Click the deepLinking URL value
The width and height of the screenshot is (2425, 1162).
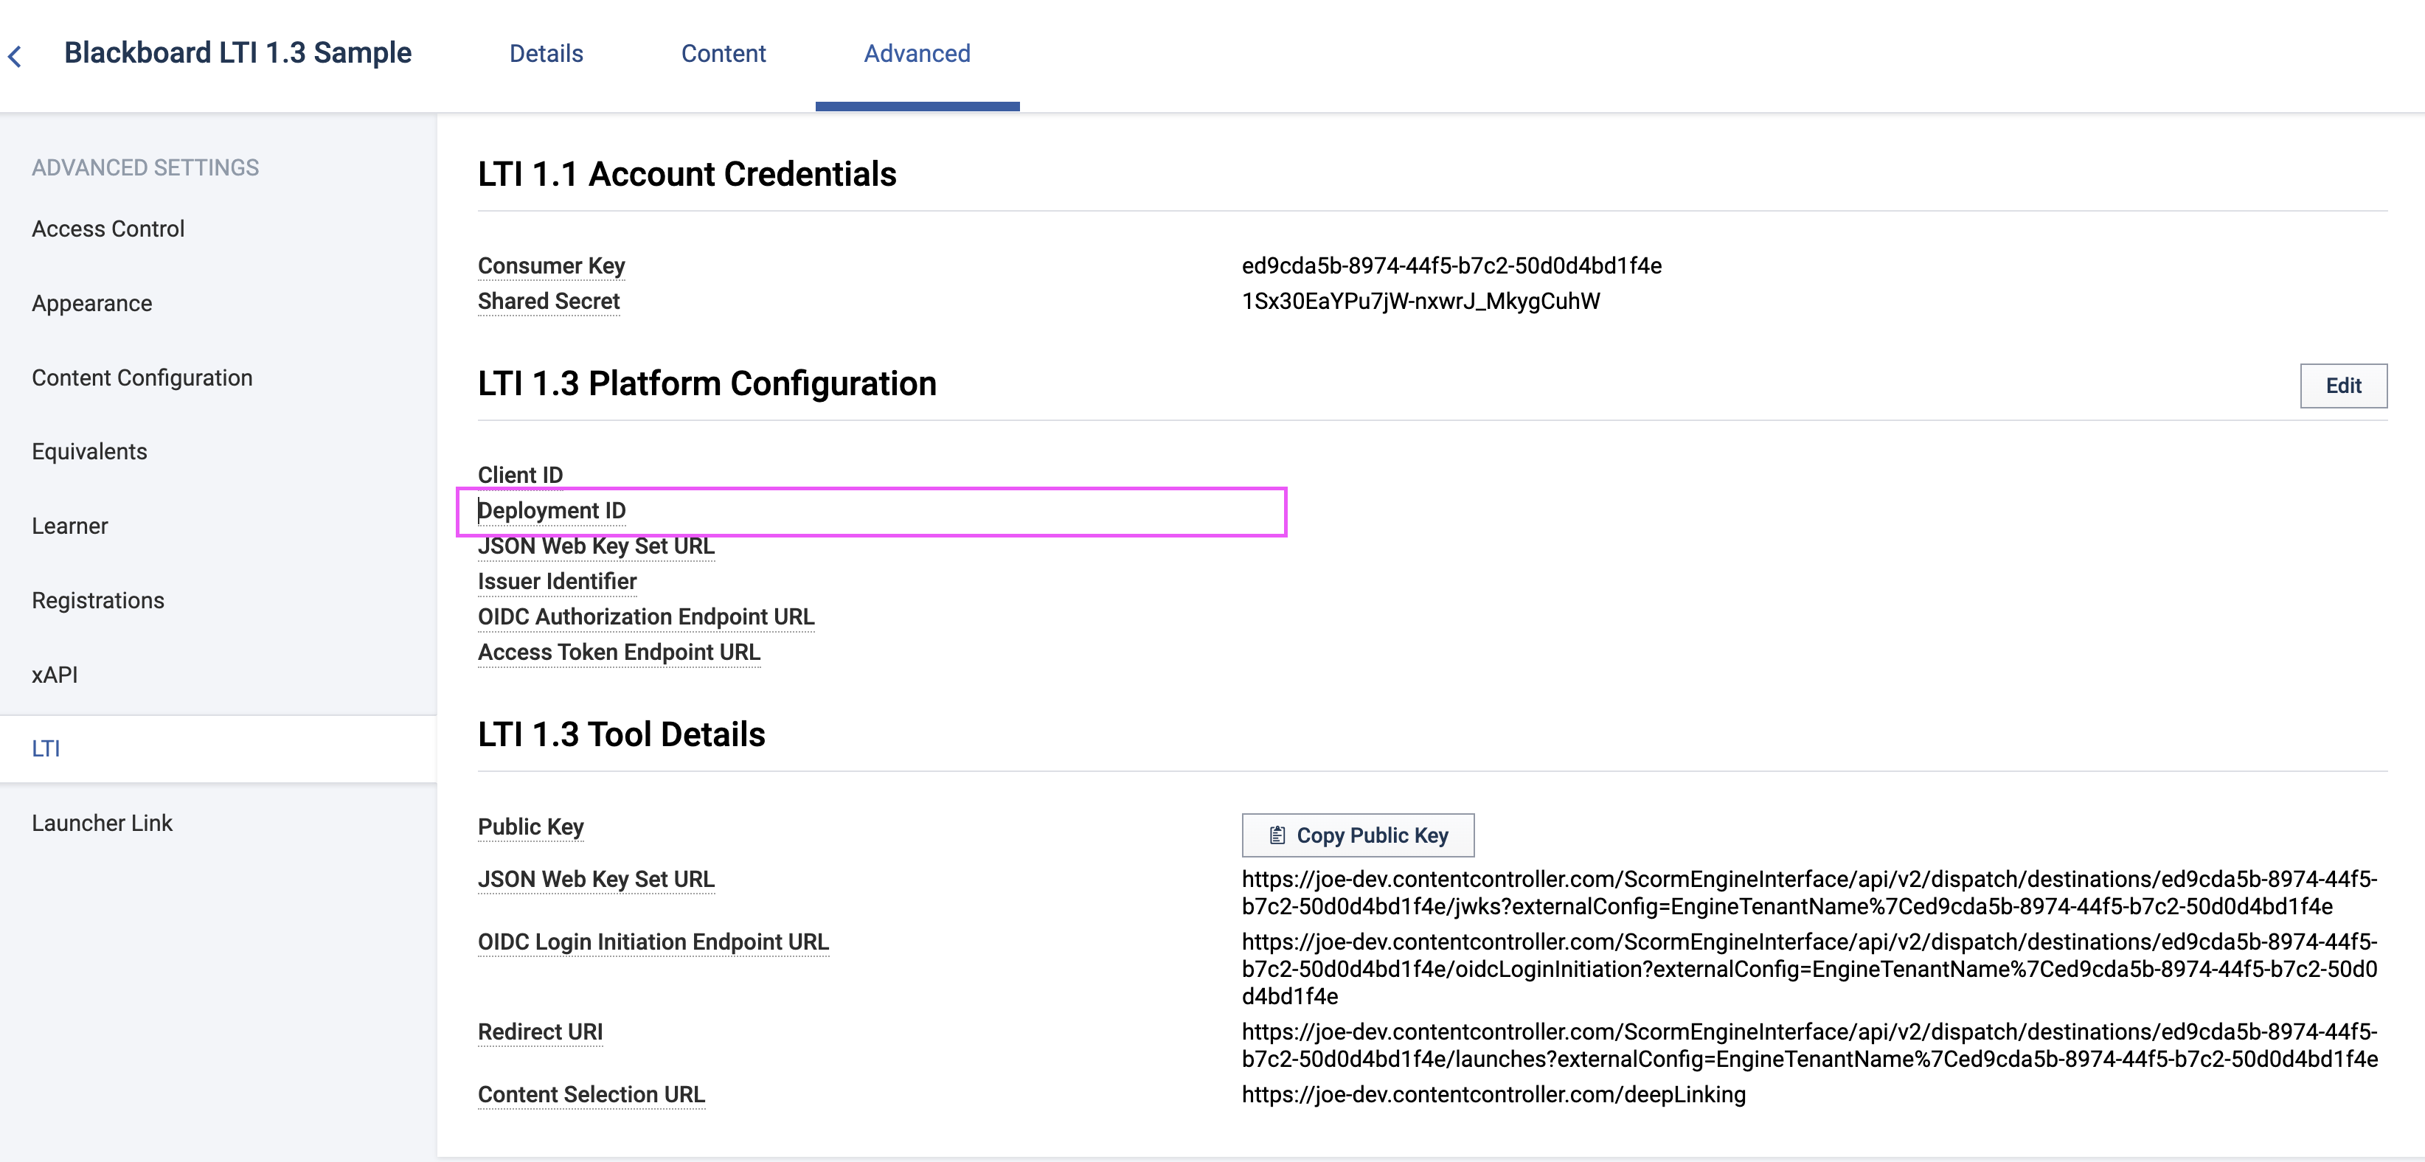[x=1493, y=1095]
